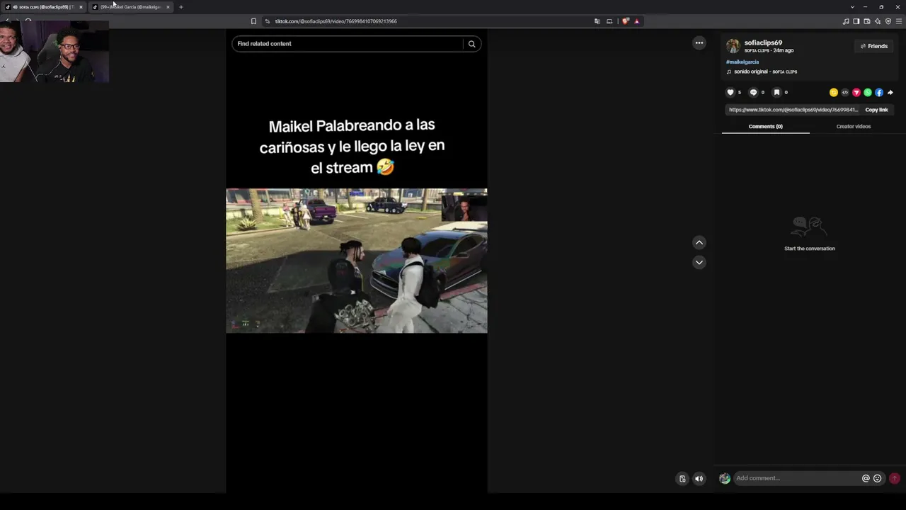Screen dimensions: 906x510
Task: Open the Brave VPN shield icon
Action: [888, 21]
